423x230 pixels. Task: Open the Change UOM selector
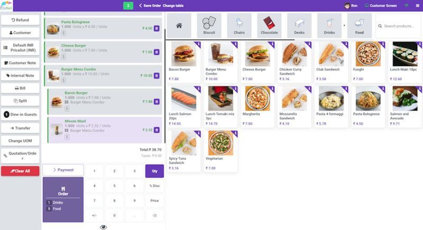20,141
